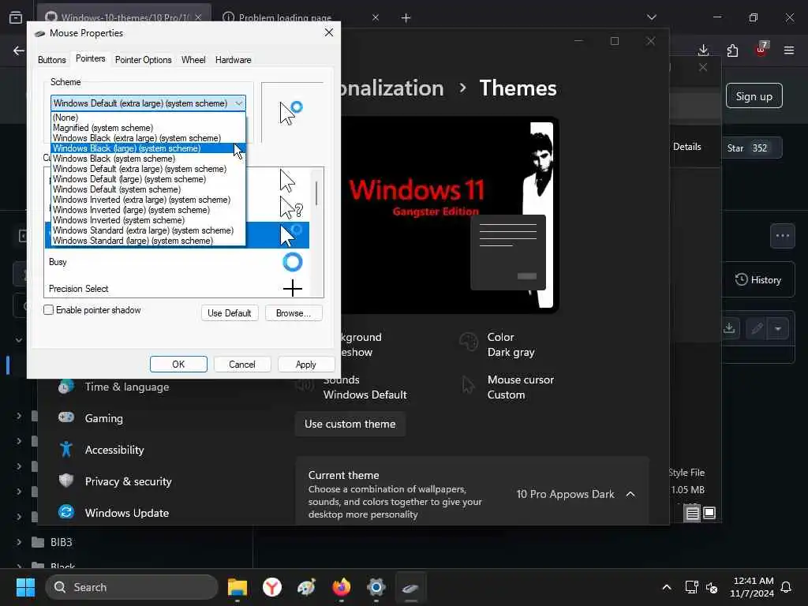The width and height of the screenshot is (808, 606).
Task: Open new Firefox tab
Action: (406, 18)
